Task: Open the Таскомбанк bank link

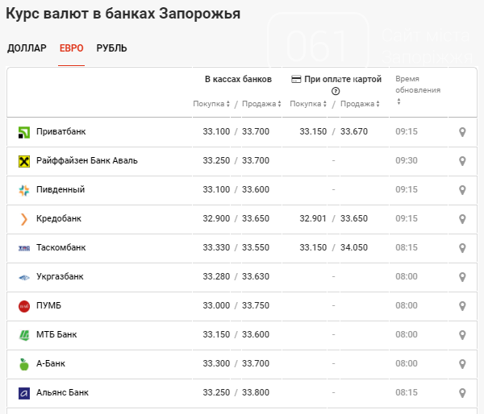Action: pos(60,248)
